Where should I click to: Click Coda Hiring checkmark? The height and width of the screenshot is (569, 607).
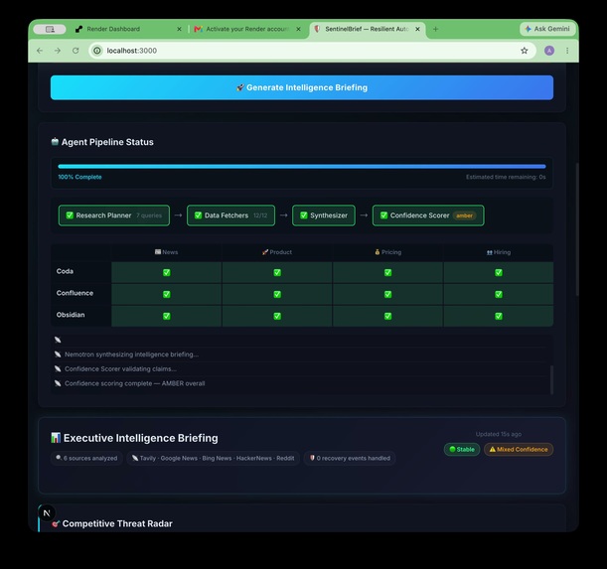[x=499, y=272]
